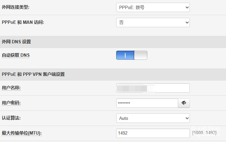The width and height of the screenshot is (226, 142).
Task: Expand the PPPoE 和 MAN 访问 dropdown
Action: (153, 22)
